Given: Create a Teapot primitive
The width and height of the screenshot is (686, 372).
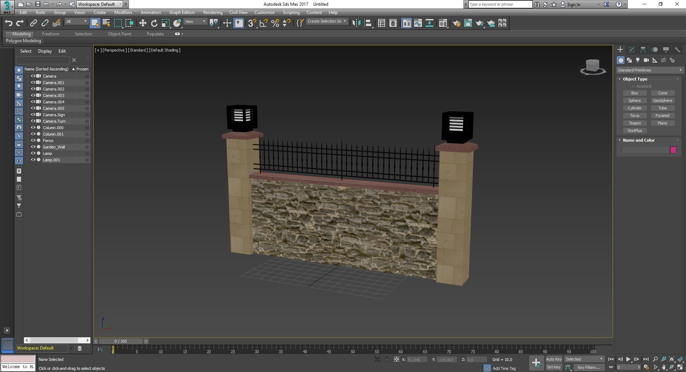Looking at the screenshot, I should tap(635, 123).
